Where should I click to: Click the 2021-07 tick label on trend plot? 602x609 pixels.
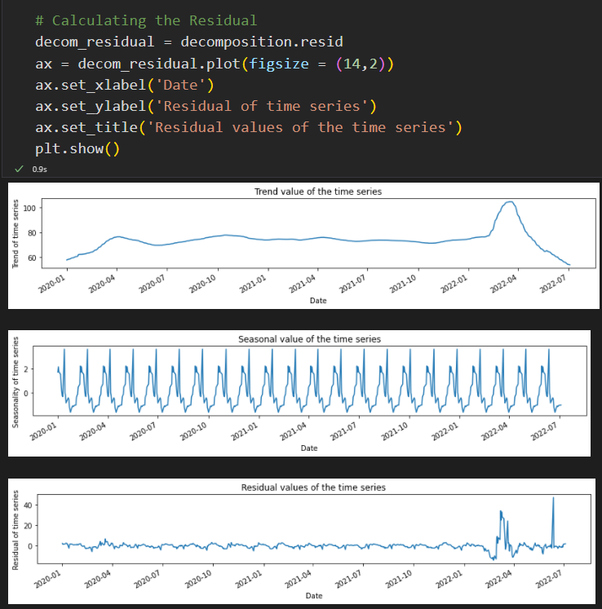click(x=352, y=285)
